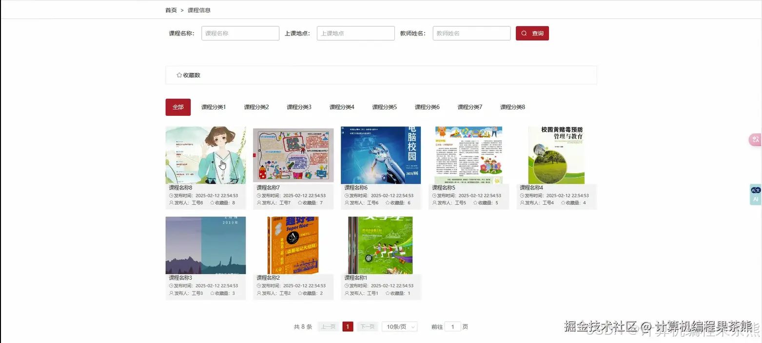Select the 全部 category filter
Screen dimensions: 762x343
point(177,107)
